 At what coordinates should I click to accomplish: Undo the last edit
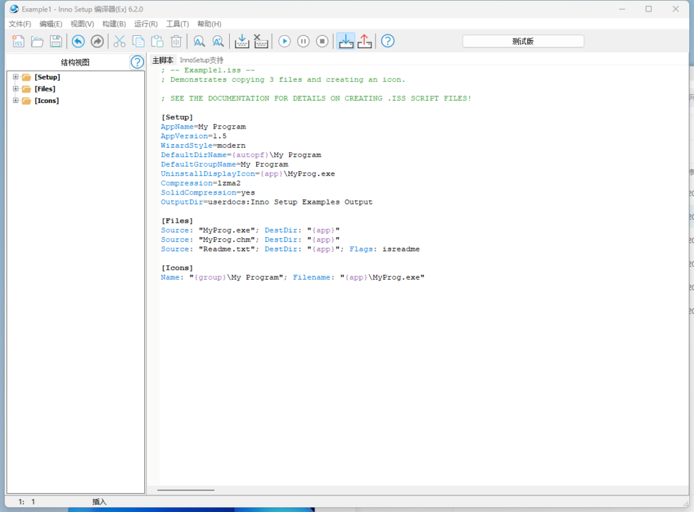[x=79, y=41]
